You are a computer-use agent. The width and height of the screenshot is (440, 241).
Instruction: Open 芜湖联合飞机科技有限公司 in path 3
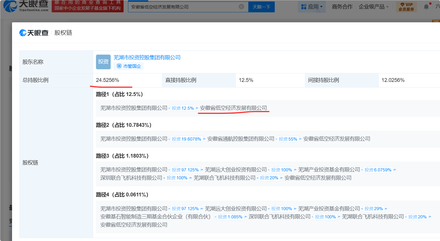click(x=225, y=178)
